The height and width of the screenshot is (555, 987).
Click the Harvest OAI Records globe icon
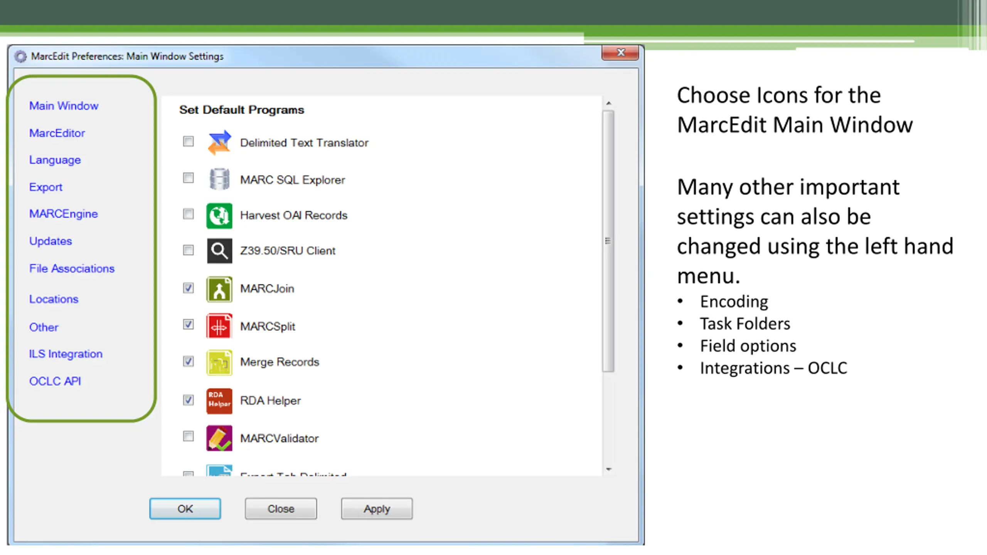coord(219,216)
